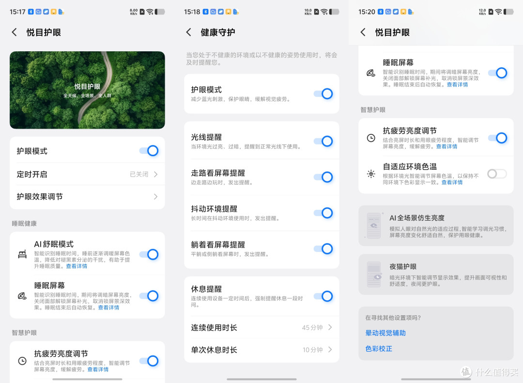Open 护眼效果调节 via its chevron
The width and height of the screenshot is (523, 383).
point(156,196)
